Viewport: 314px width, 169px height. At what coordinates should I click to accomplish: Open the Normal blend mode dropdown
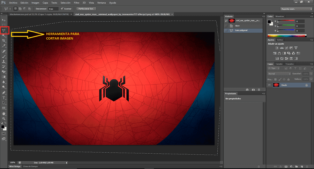click(x=279, y=74)
